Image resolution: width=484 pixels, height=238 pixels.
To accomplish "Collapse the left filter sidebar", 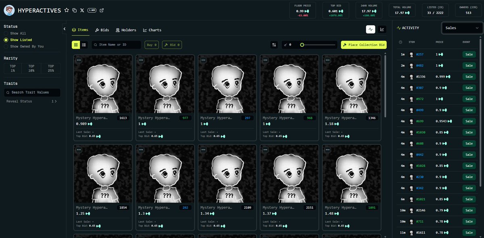I will 65,29.
